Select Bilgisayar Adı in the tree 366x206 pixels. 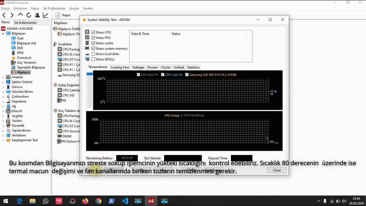[x=26, y=43]
